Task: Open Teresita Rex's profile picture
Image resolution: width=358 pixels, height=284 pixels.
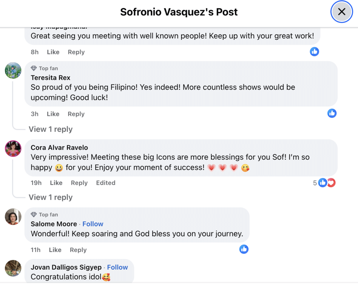Action: [13, 70]
